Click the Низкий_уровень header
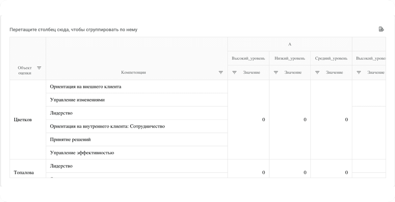The width and height of the screenshot is (395, 202). point(290,58)
